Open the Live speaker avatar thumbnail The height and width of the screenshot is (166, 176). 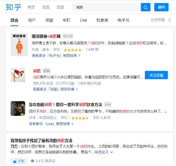[x=18, y=109]
